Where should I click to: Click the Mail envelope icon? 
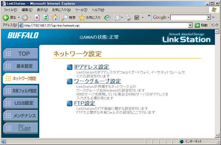tap(118, 18)
